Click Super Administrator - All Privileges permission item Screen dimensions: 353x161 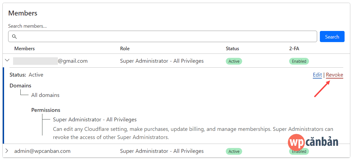pos(95,119)
